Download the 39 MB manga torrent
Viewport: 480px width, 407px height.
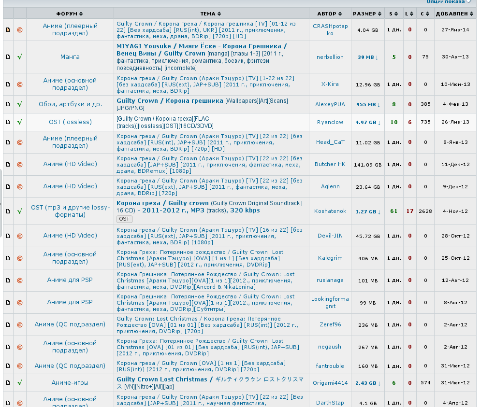pos(368,57)
